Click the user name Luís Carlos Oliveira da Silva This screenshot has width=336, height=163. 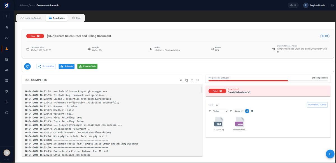[x=167, y=50]
